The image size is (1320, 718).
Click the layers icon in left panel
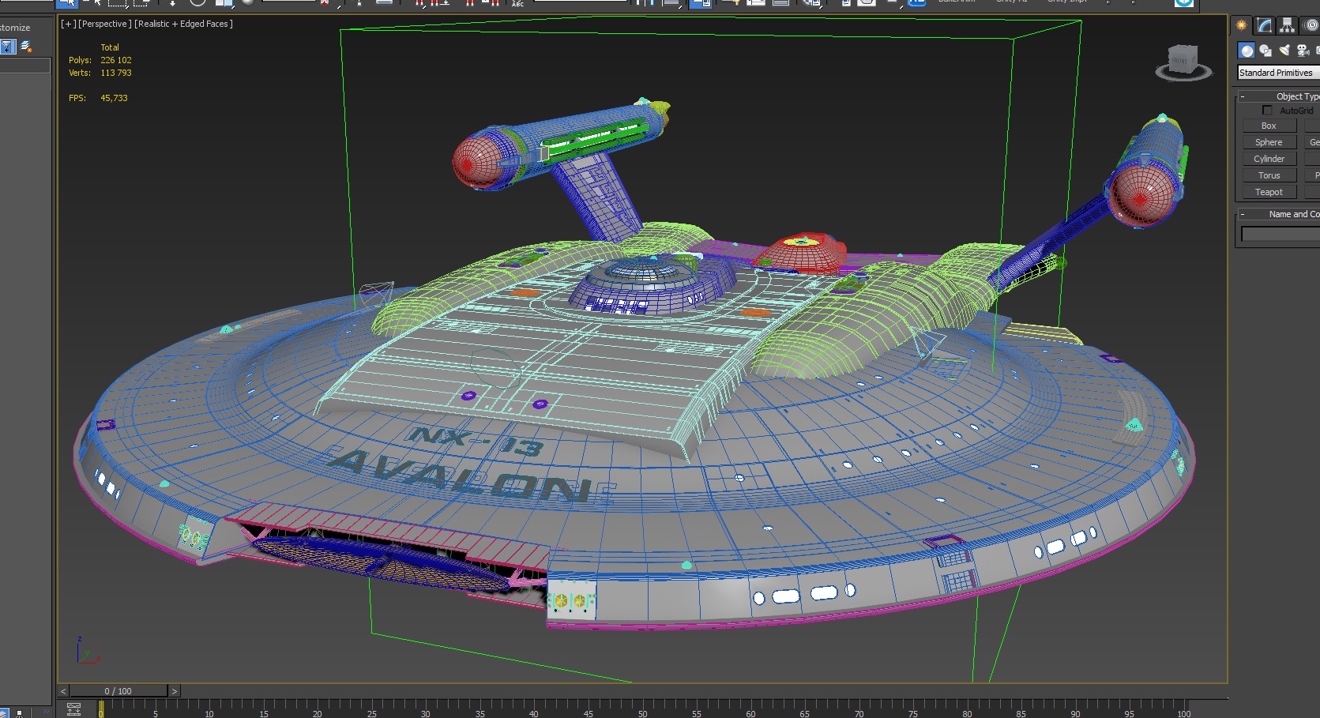[x=26, y=47]
